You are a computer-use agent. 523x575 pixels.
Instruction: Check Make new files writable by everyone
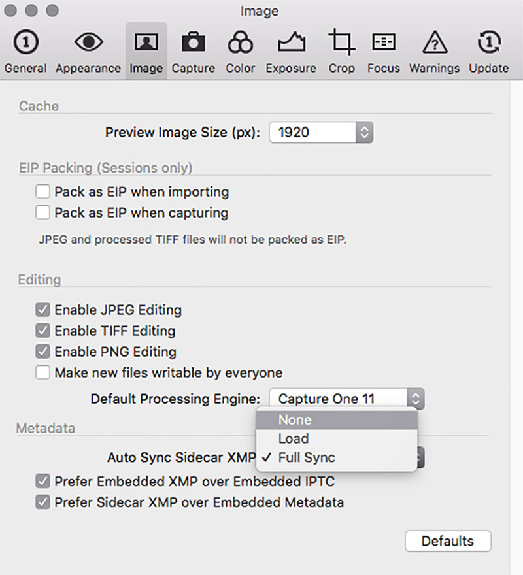[43, 372]
